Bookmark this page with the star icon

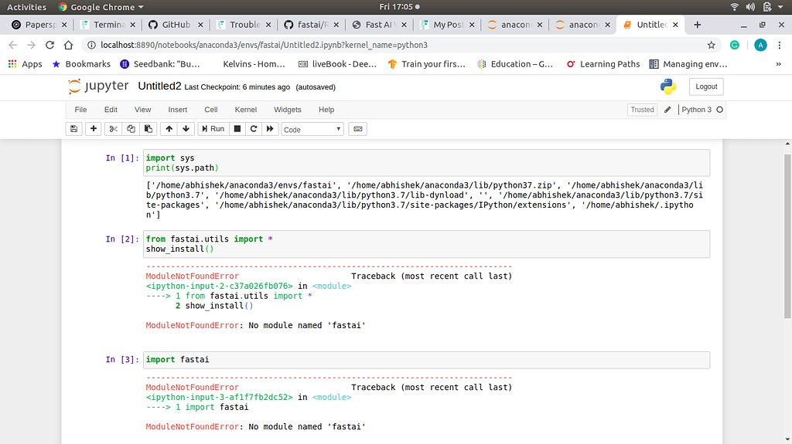(x=711, y=45)
